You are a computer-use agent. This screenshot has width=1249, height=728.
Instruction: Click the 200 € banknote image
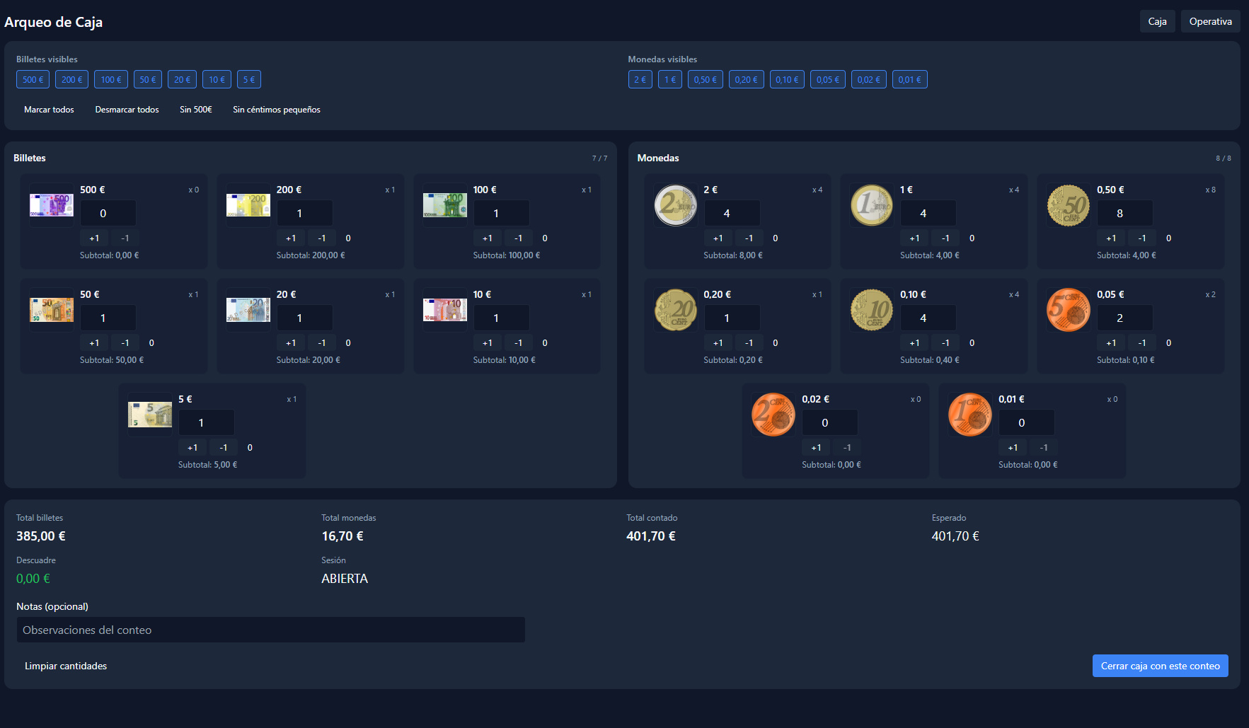point(248,205)
